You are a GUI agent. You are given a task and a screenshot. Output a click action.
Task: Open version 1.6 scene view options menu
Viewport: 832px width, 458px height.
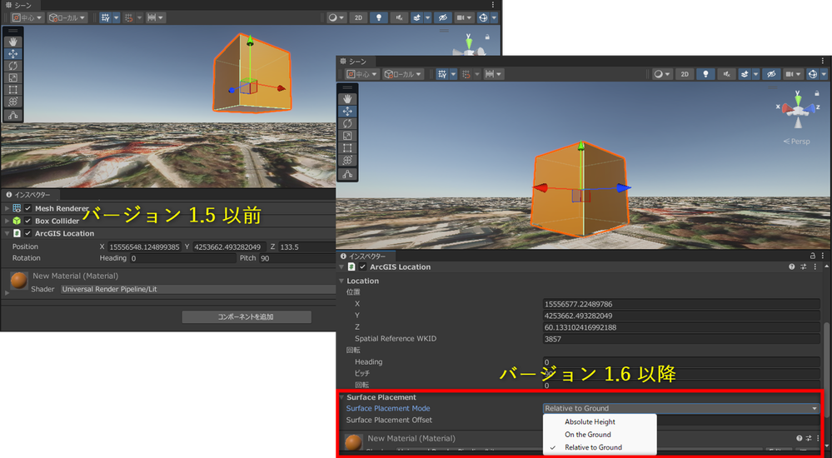(x=823, y=61)
